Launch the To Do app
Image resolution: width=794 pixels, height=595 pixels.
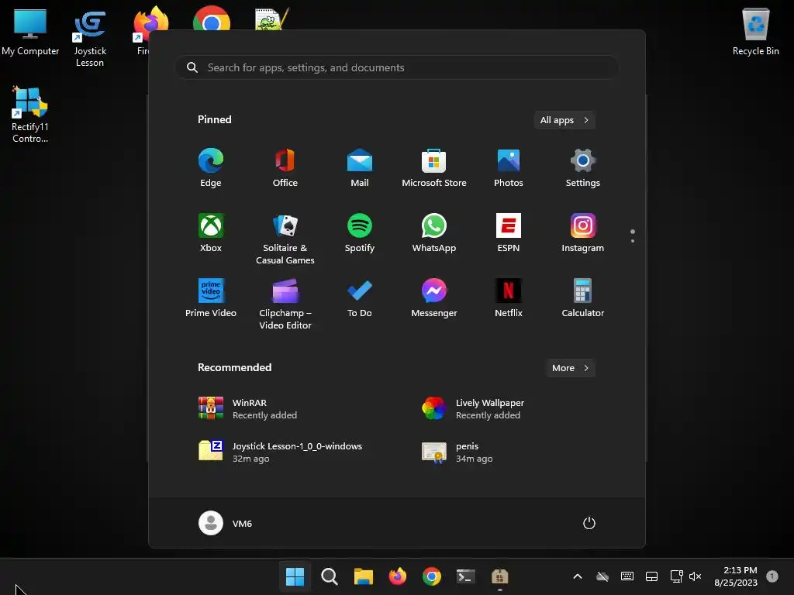point(360,298)
